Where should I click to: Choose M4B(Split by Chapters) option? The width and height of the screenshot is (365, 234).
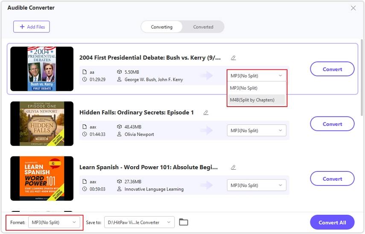(x=257, y=100)
